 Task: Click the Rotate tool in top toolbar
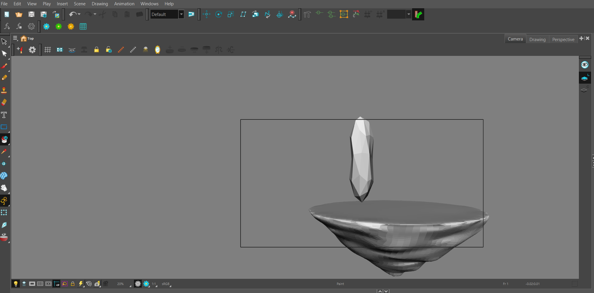[x=219, y=14]
